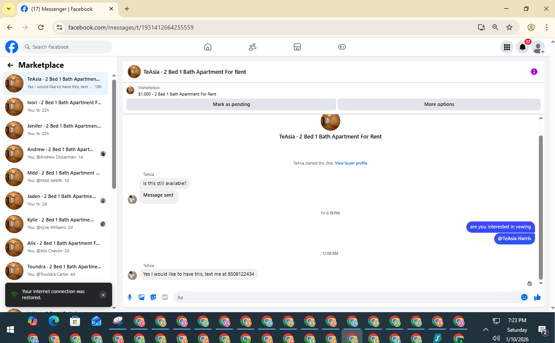Click More options button
The image size is (555, 343).
[x=439, y=104]
